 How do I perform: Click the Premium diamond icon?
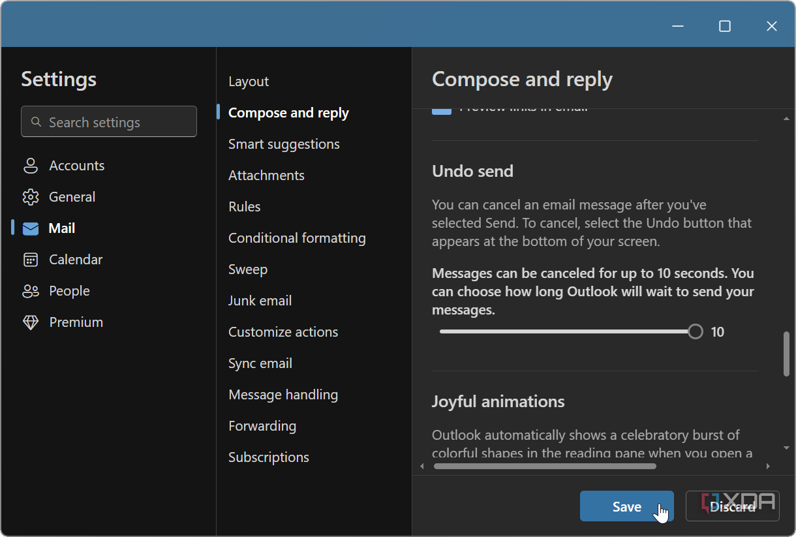pyautogui.click(x=31, y=322)
